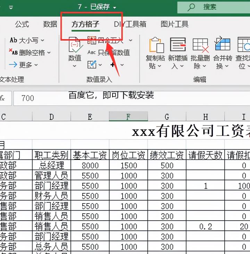Click formula bar showing 700
250x254 pixels.
[x=132, y=98]
